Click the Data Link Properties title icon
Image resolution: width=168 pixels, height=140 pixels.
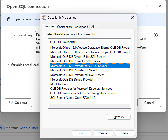coord(44,18)
